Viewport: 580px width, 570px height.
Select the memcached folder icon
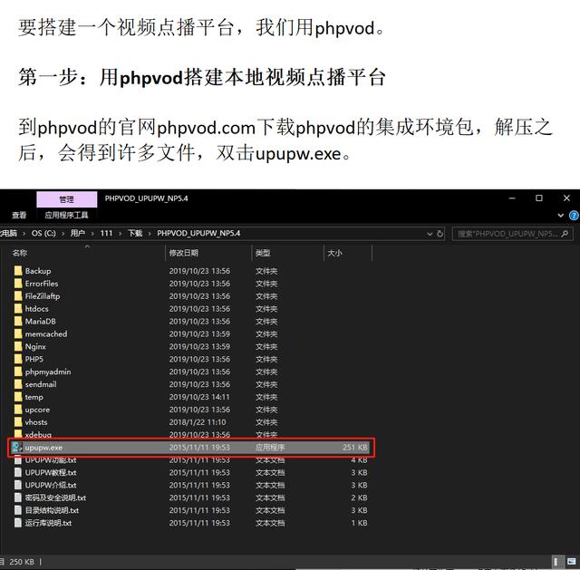(18, 333)
